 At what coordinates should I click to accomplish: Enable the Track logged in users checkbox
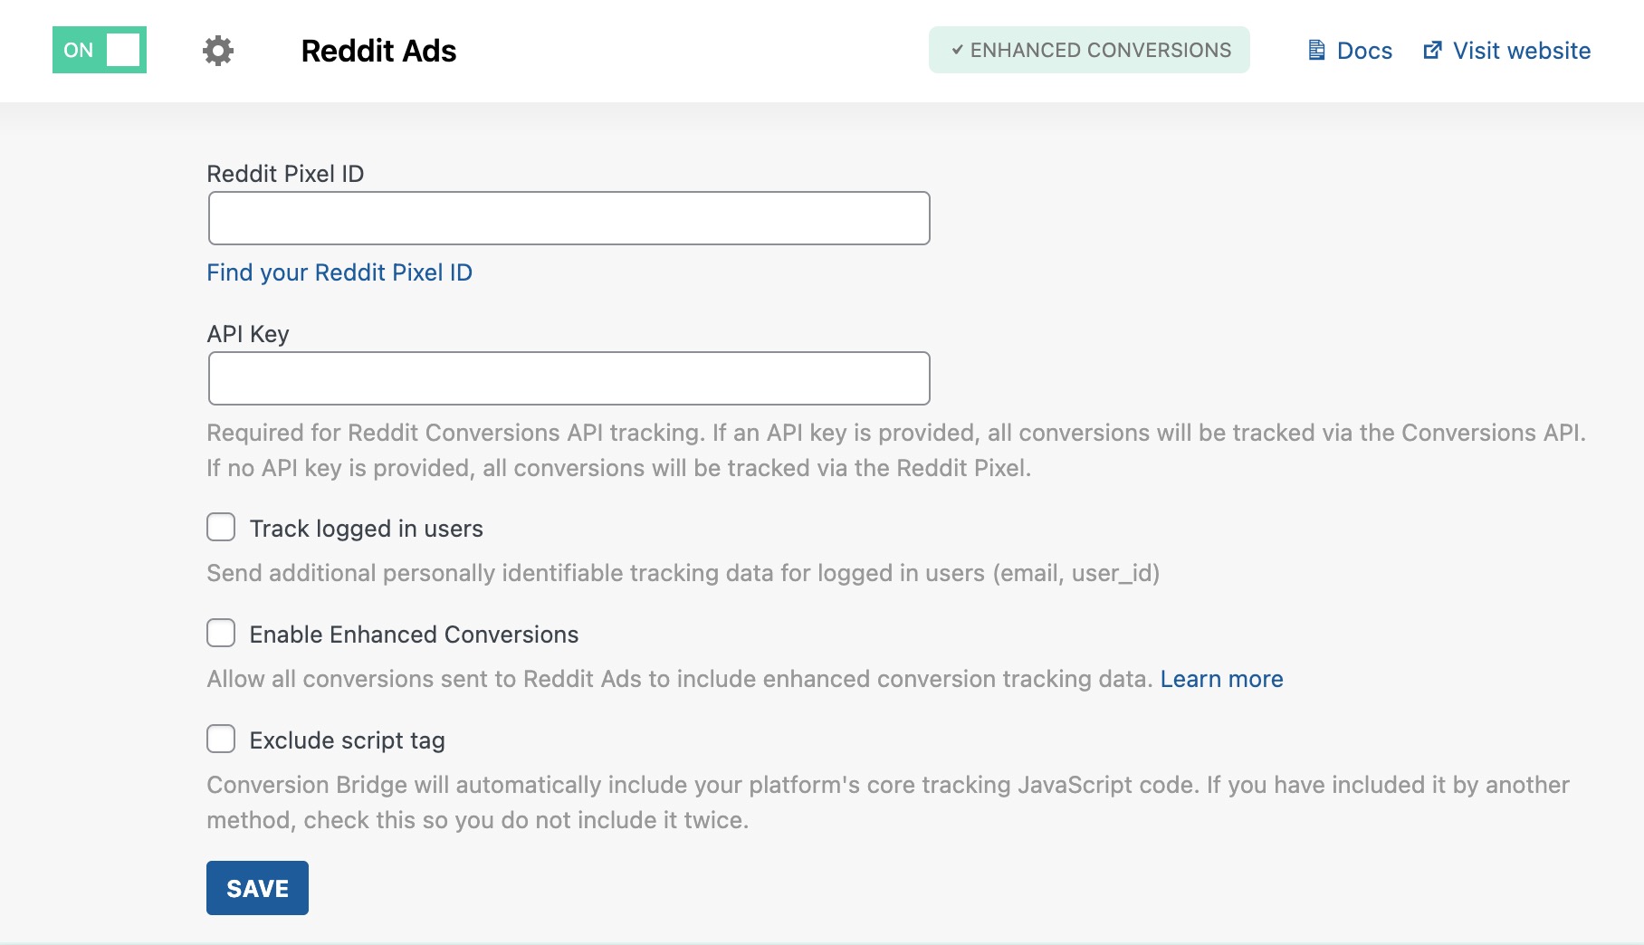tap(220, 528)
